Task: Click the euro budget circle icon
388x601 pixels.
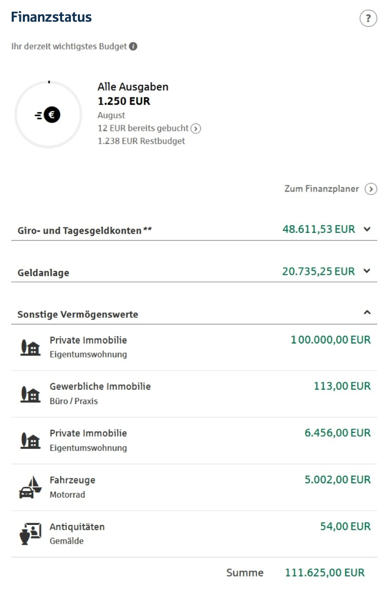Action: point(48,115)
